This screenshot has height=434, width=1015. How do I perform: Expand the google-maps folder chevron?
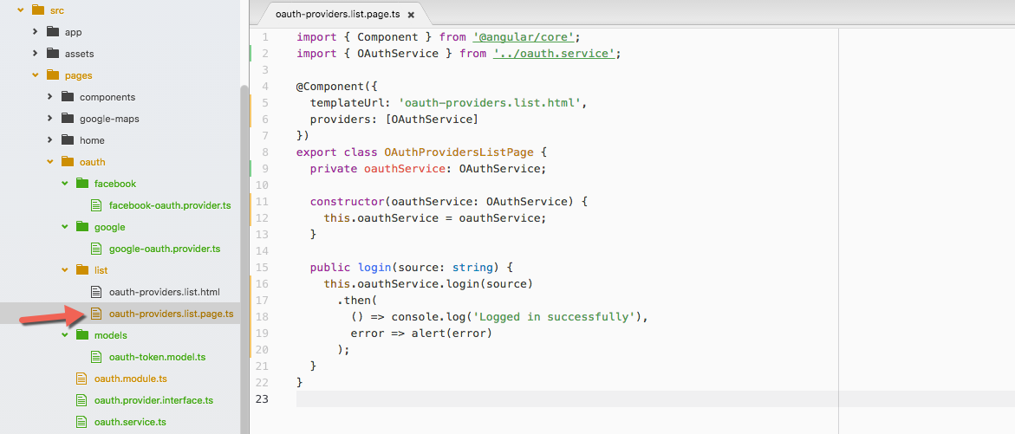[x=50, y=119]
